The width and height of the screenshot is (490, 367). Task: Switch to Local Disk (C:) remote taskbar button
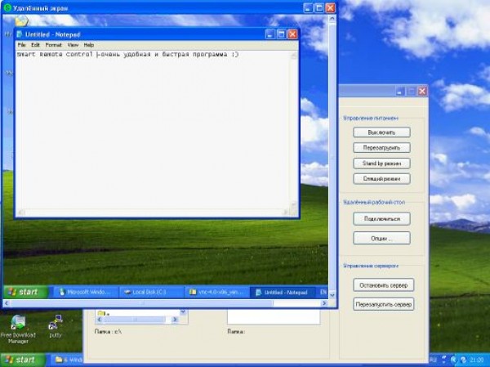point(151,293)
